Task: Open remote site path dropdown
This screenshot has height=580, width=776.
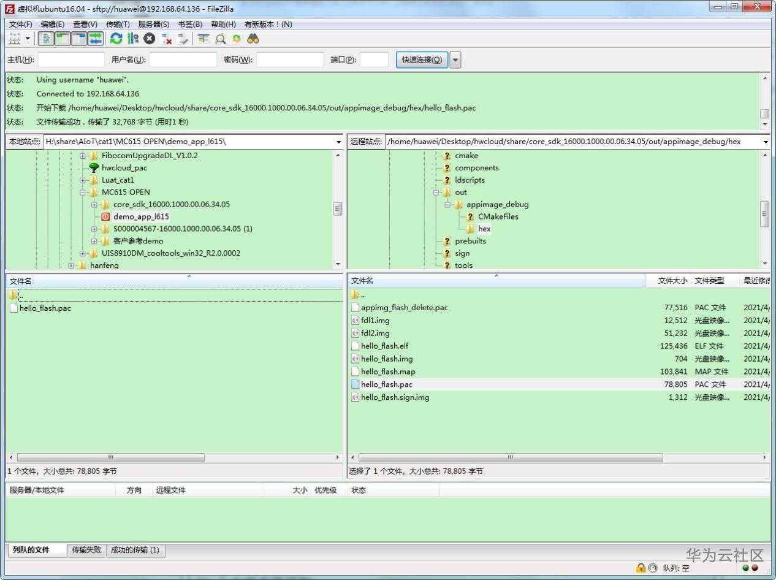Action: [x=766, y=142]
